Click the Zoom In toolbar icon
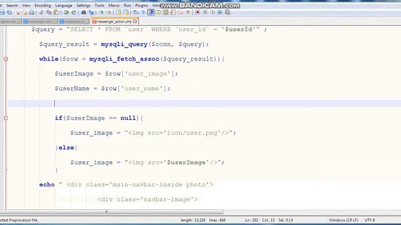The height and width of the screenshot is (225, 401). 102,12
